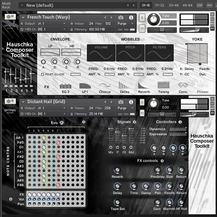The height and width of the screenshot is (217, 217).
Task: Click the Evo randomise dice icon
Action: pos(62,123)
